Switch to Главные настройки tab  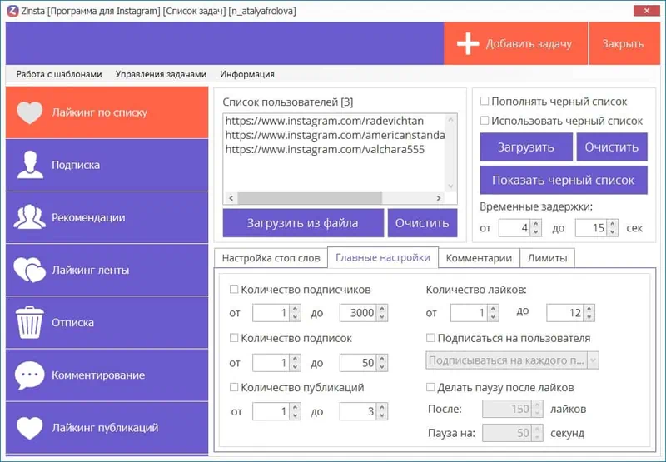tap(383, 257)
